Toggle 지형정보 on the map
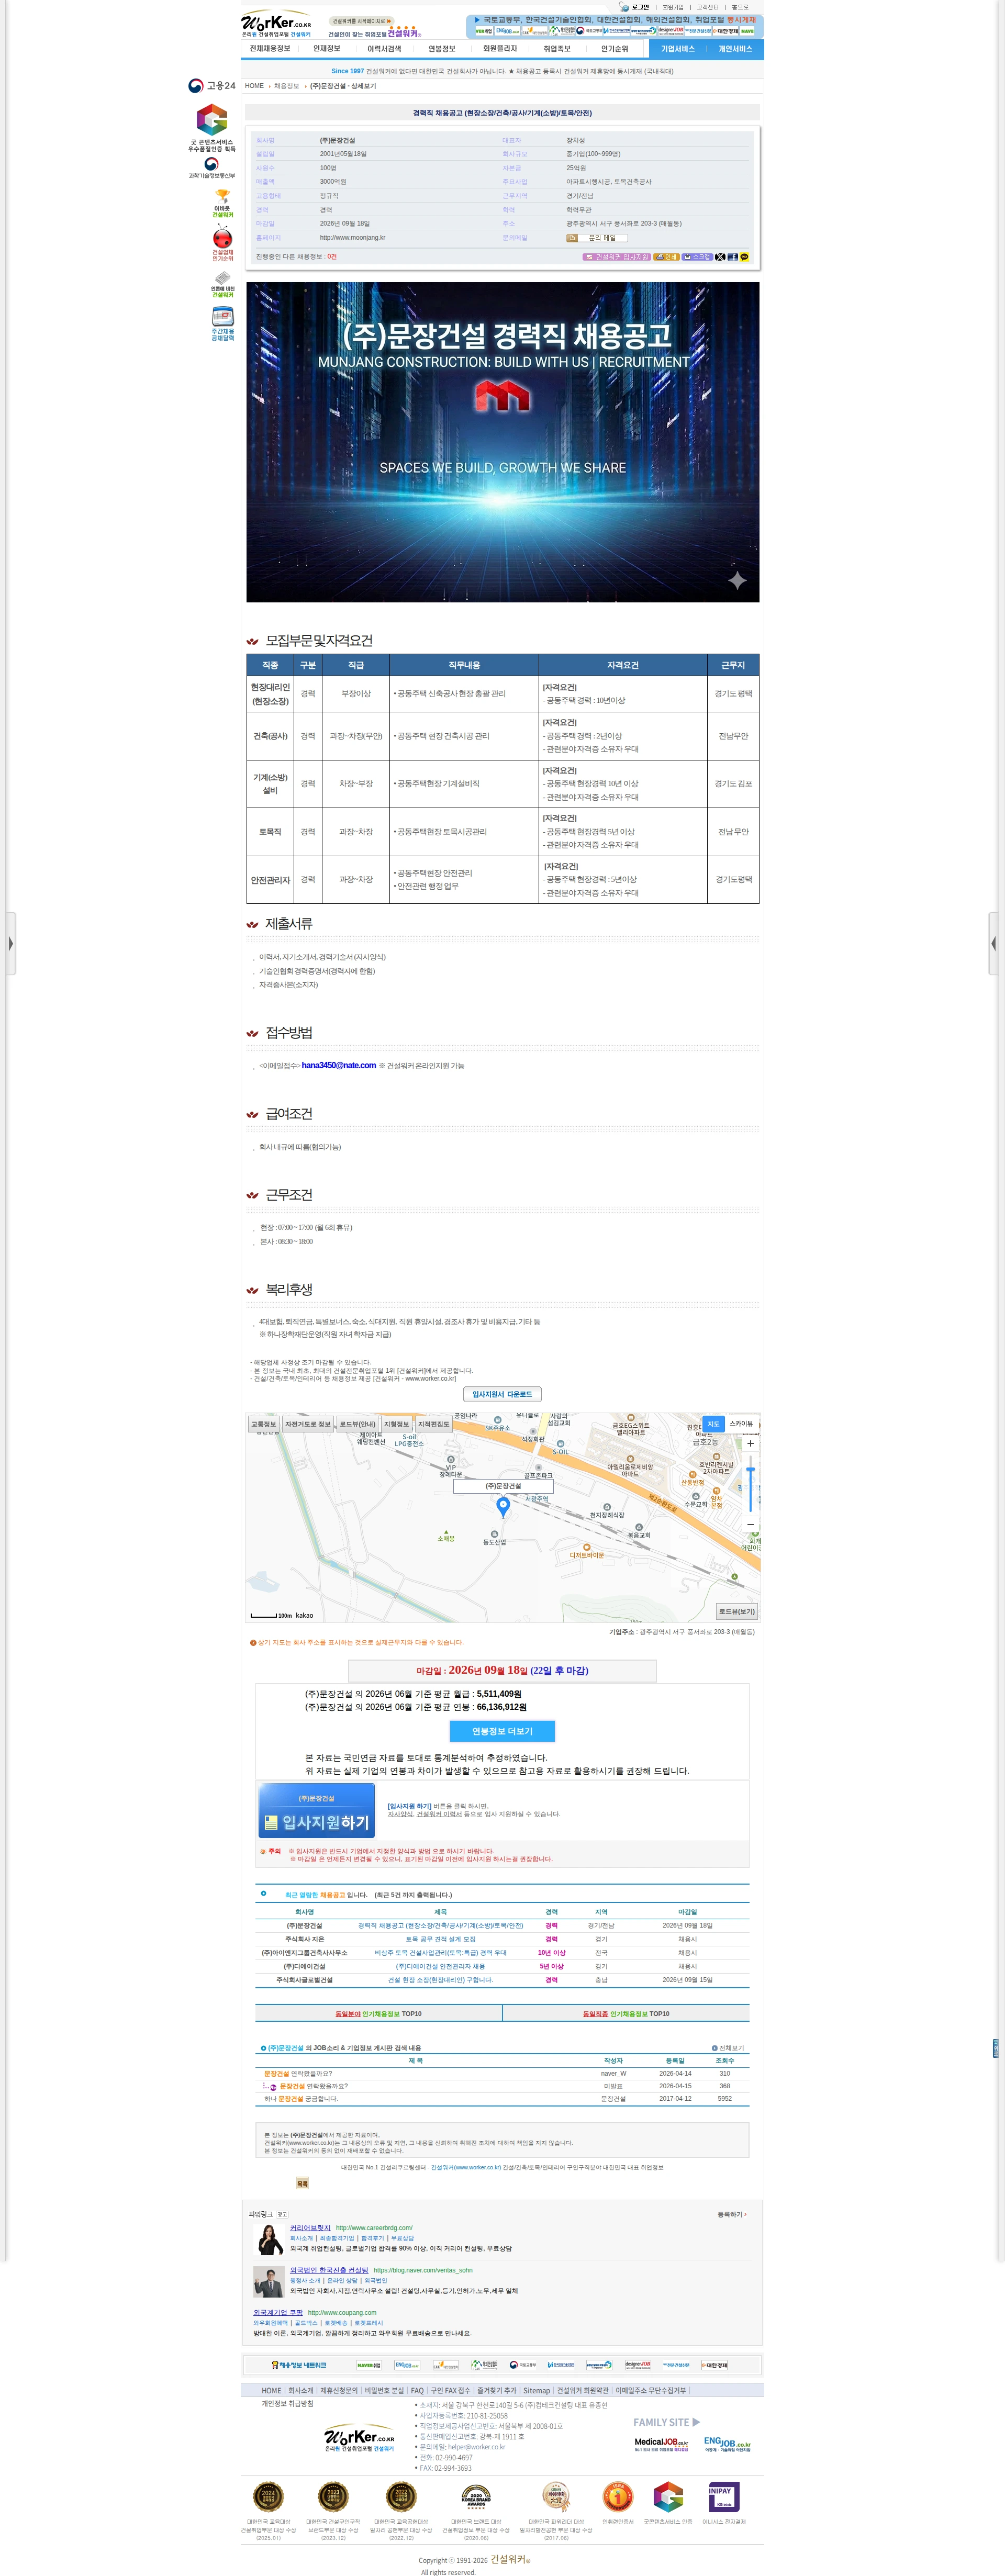Image resolution: width=1005 pixels, height=2576 pixels. pyautogui.click(x=396, y=1424)
